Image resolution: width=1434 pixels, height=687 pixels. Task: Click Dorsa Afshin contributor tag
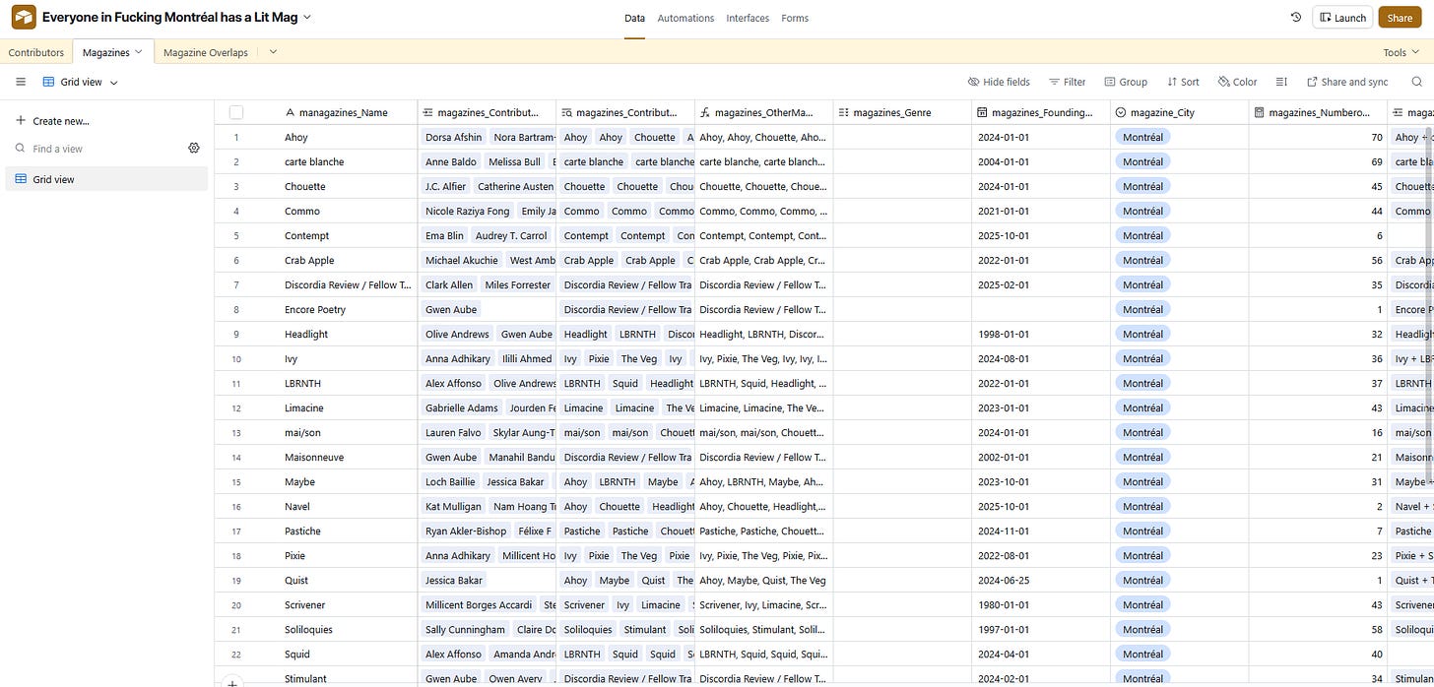(453, 137)
